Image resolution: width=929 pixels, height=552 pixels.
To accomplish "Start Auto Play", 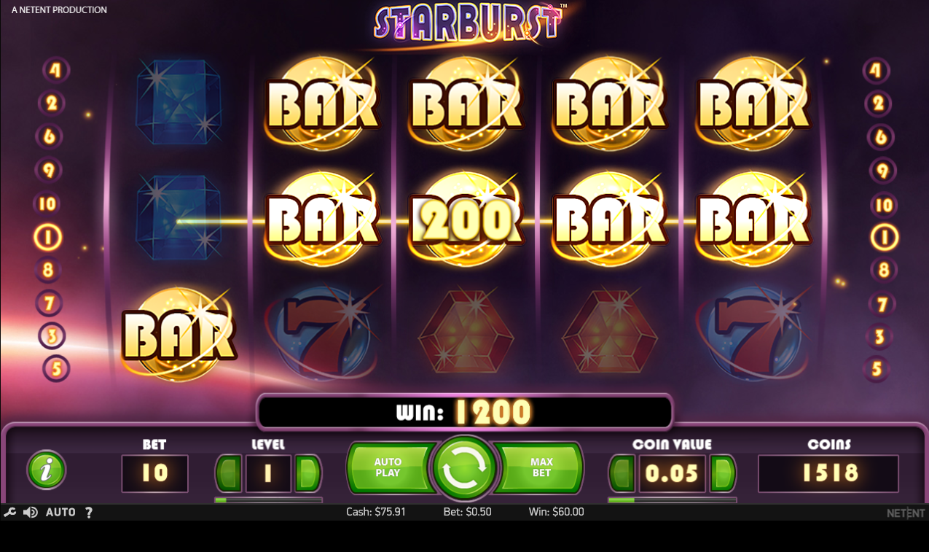I will [x=390, y=467].
